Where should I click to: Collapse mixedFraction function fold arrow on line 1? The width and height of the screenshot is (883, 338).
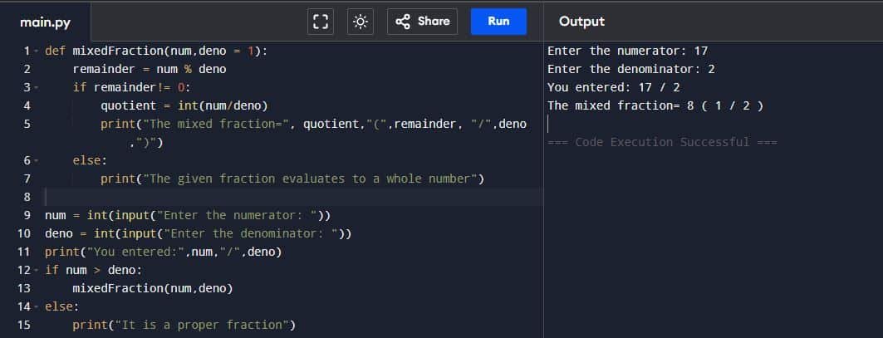[36, 51]
